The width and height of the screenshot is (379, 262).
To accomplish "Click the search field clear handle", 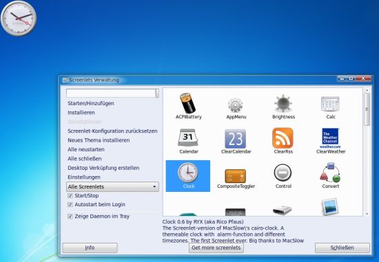I will (x=157, y=93).
